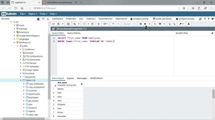Open the Tools menu
The height and width of the screenshot is (120, 215).
[43, 14]
